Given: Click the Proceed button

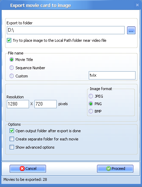Looking at the screenshot, I should (x=115, y=169).
